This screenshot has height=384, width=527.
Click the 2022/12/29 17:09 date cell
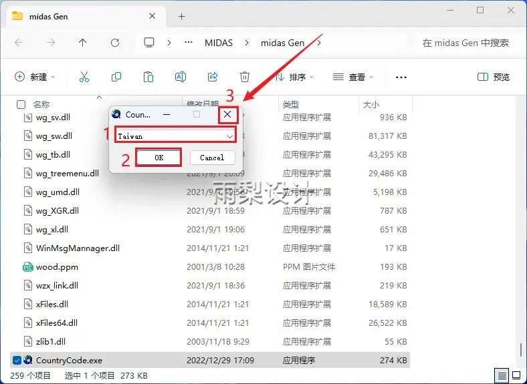[221, 360]
